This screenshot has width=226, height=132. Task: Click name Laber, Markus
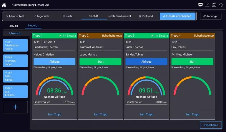(88, 55)
